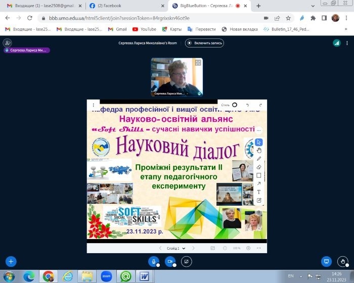The height and width of the screenshot is (283, 354).
Task: Select the Arrow drawing tool
Action: pos(259,183)
